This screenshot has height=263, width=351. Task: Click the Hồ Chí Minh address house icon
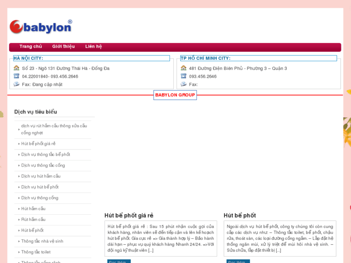tap(183, 68)
